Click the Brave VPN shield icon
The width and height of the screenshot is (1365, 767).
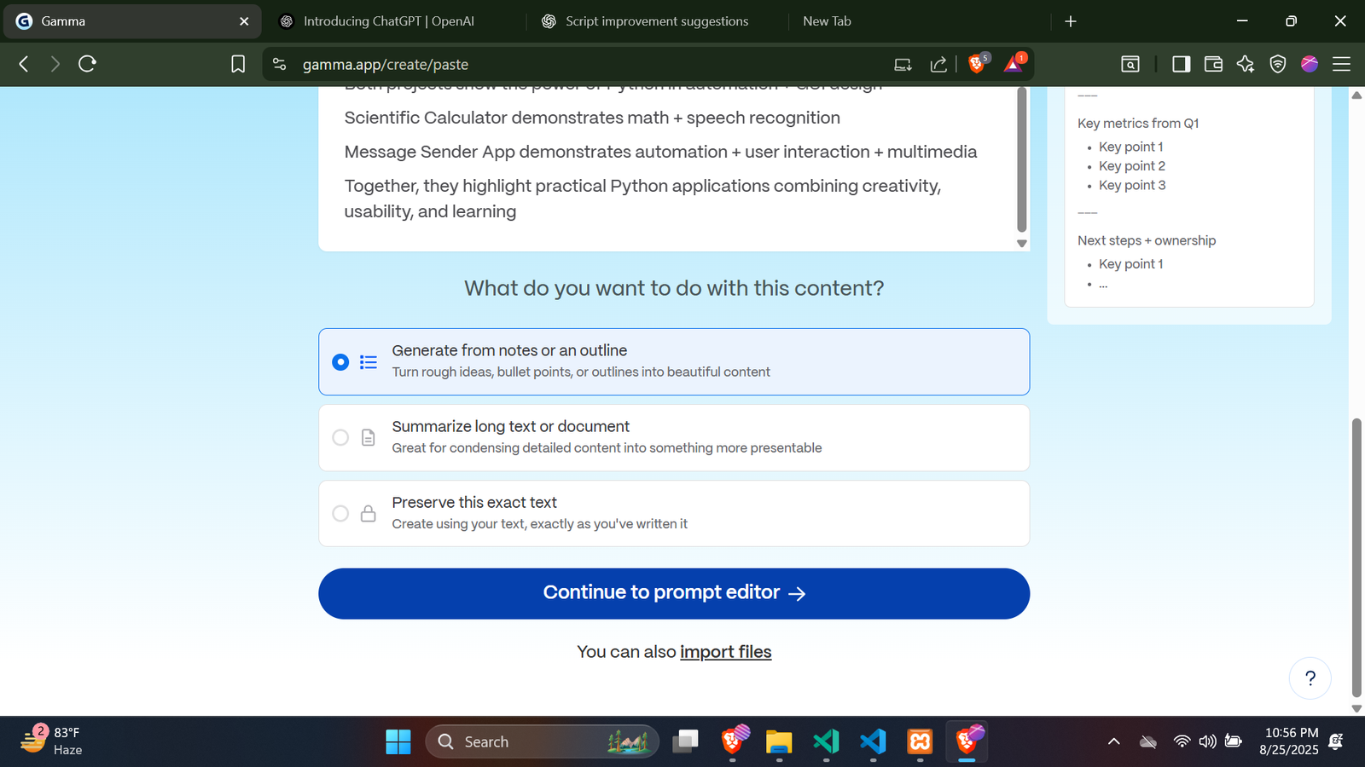pyautogui.click(x=1277, y=64)
